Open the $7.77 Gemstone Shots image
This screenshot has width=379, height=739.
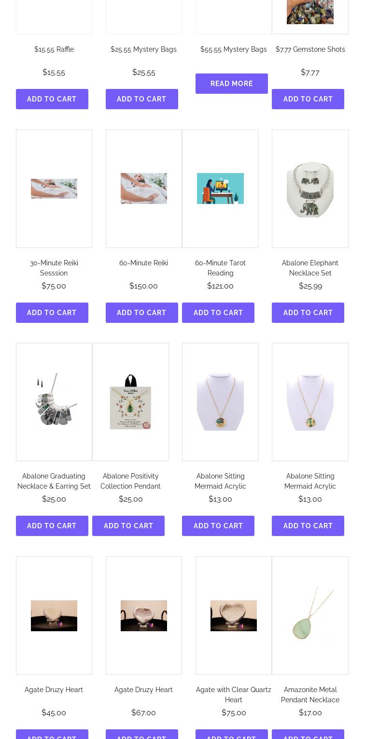point(310,12)
